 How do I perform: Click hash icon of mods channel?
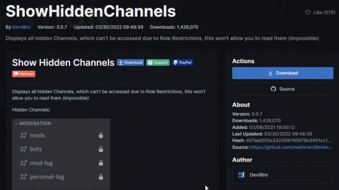[23, 136]
